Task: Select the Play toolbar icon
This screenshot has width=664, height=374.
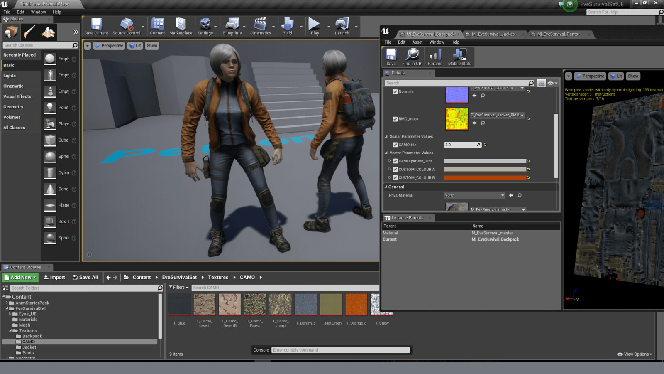Action: (x=313, y=26)
